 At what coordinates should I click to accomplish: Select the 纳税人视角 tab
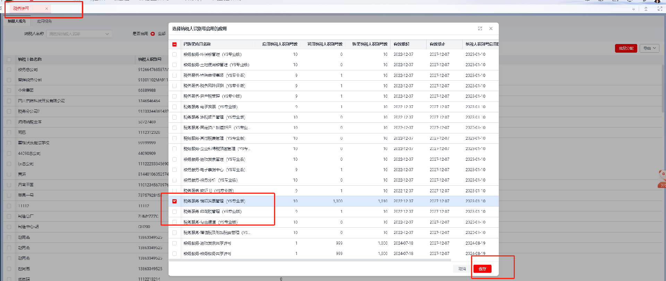17,21
